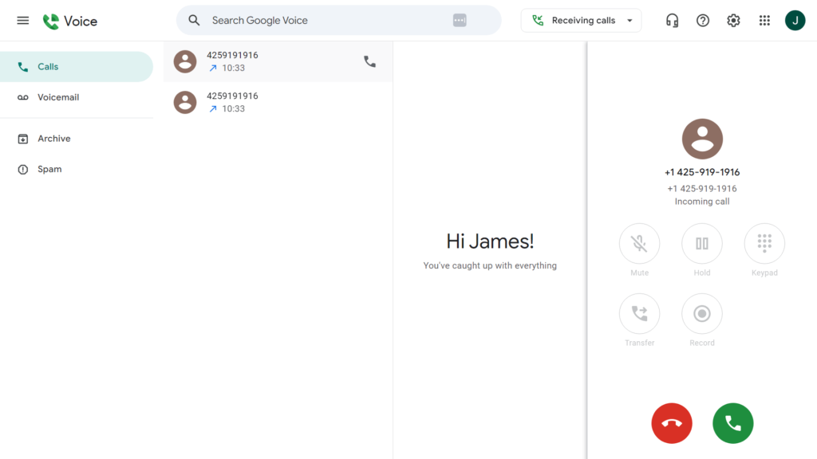Open the Voicemail section

pyautogui.click(x=57, y=96)
